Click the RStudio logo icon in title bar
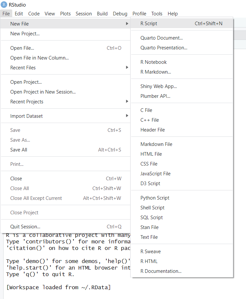 click(x=4, y=5)
